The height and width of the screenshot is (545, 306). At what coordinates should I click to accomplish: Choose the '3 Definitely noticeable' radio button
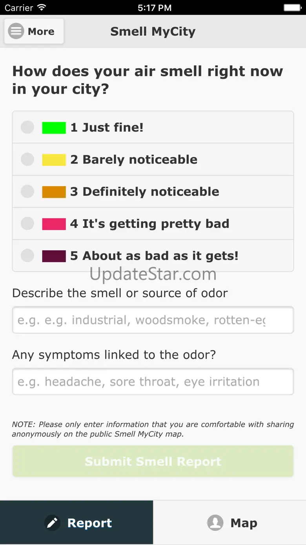(27, 192)
